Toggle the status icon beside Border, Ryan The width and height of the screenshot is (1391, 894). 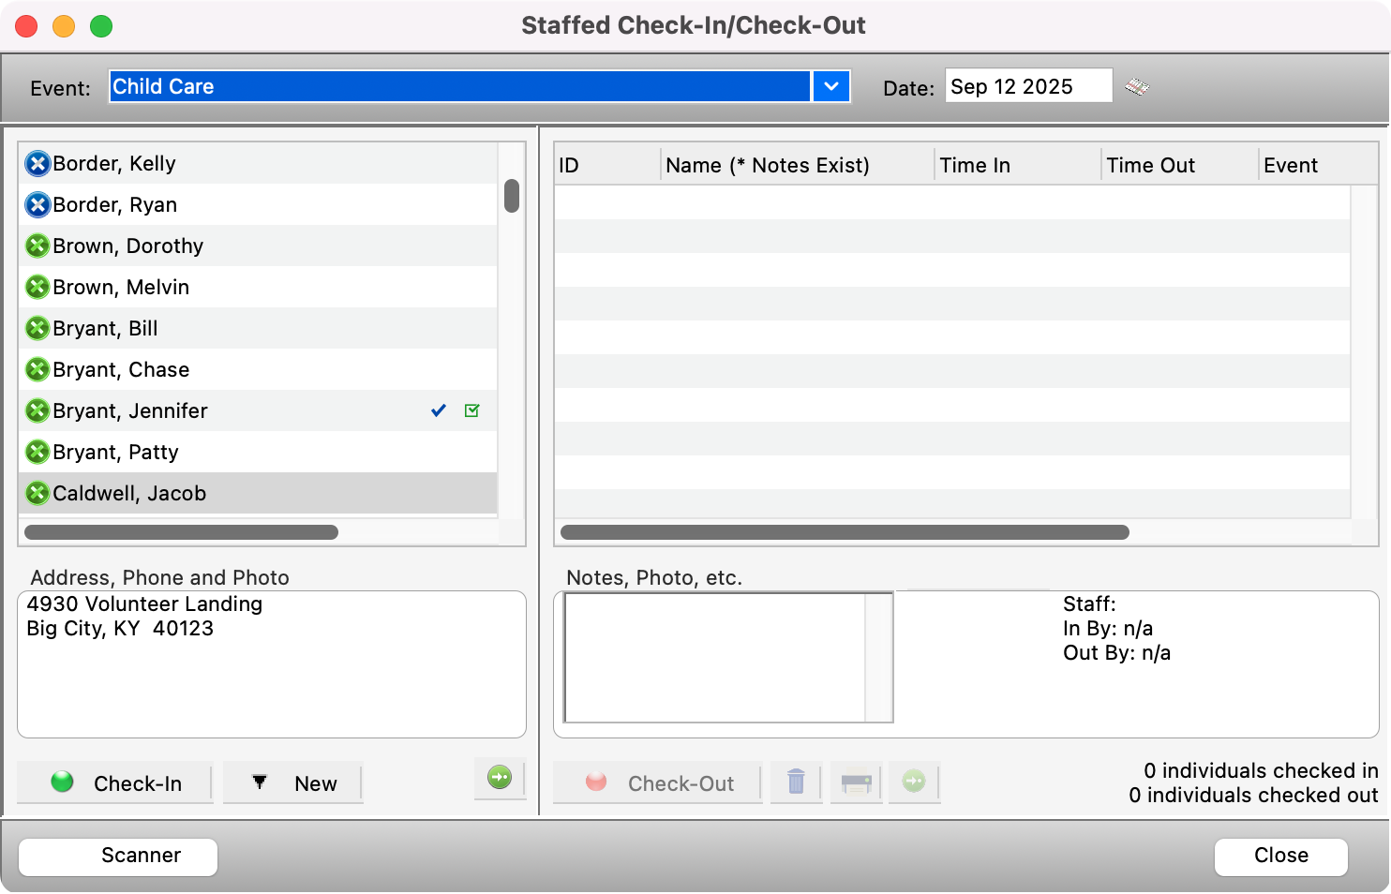tap(37, 204)
